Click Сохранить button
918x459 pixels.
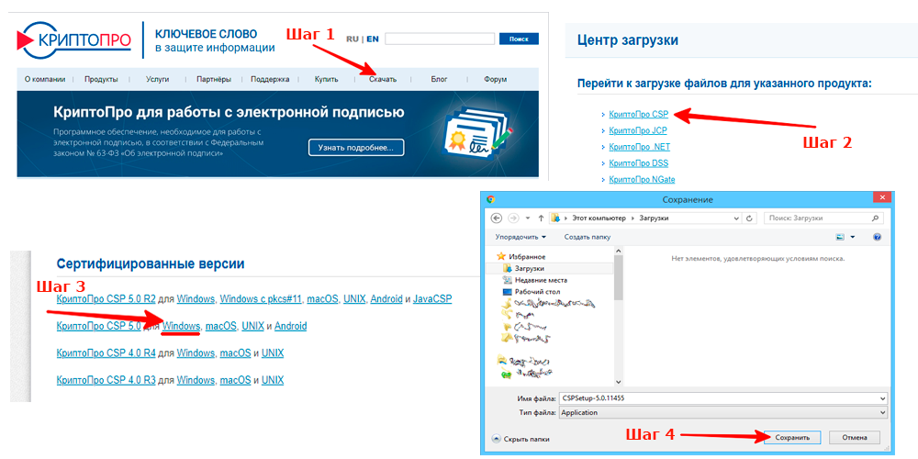(792, 437)
